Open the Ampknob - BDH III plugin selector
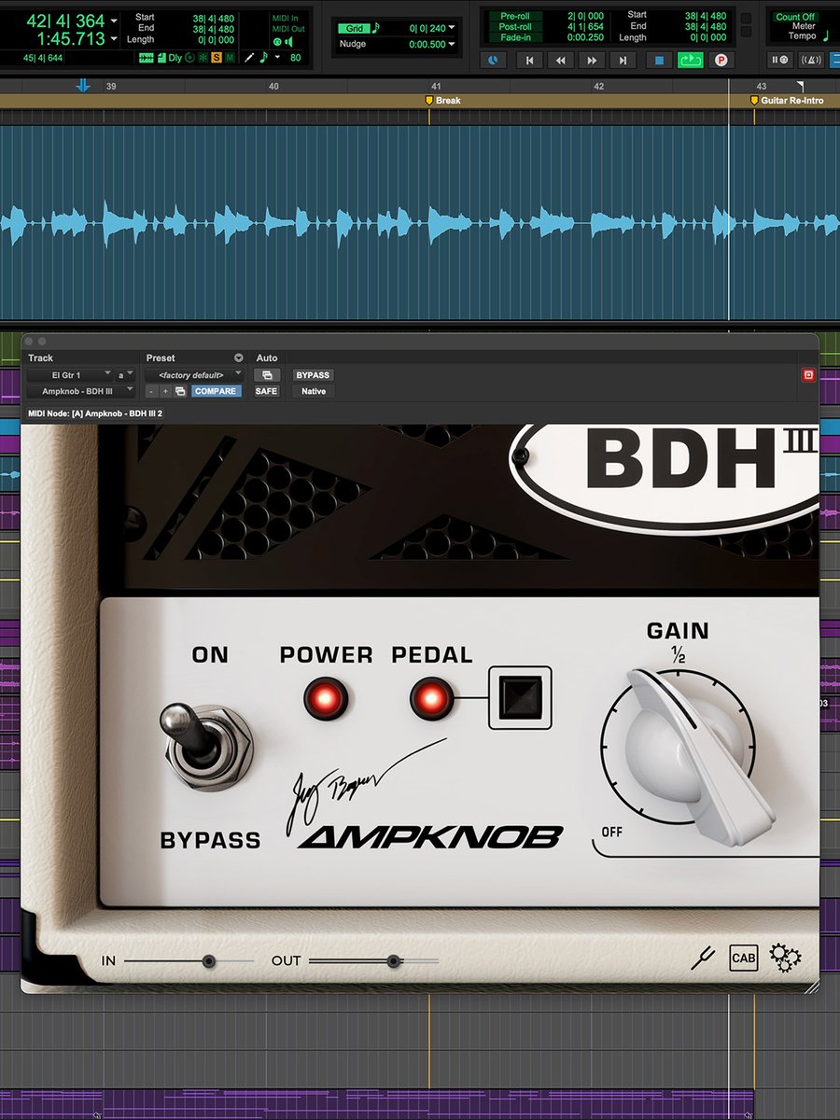 pos(81,391)
